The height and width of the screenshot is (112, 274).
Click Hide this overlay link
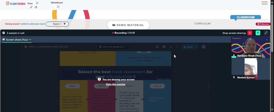point(116,84)
